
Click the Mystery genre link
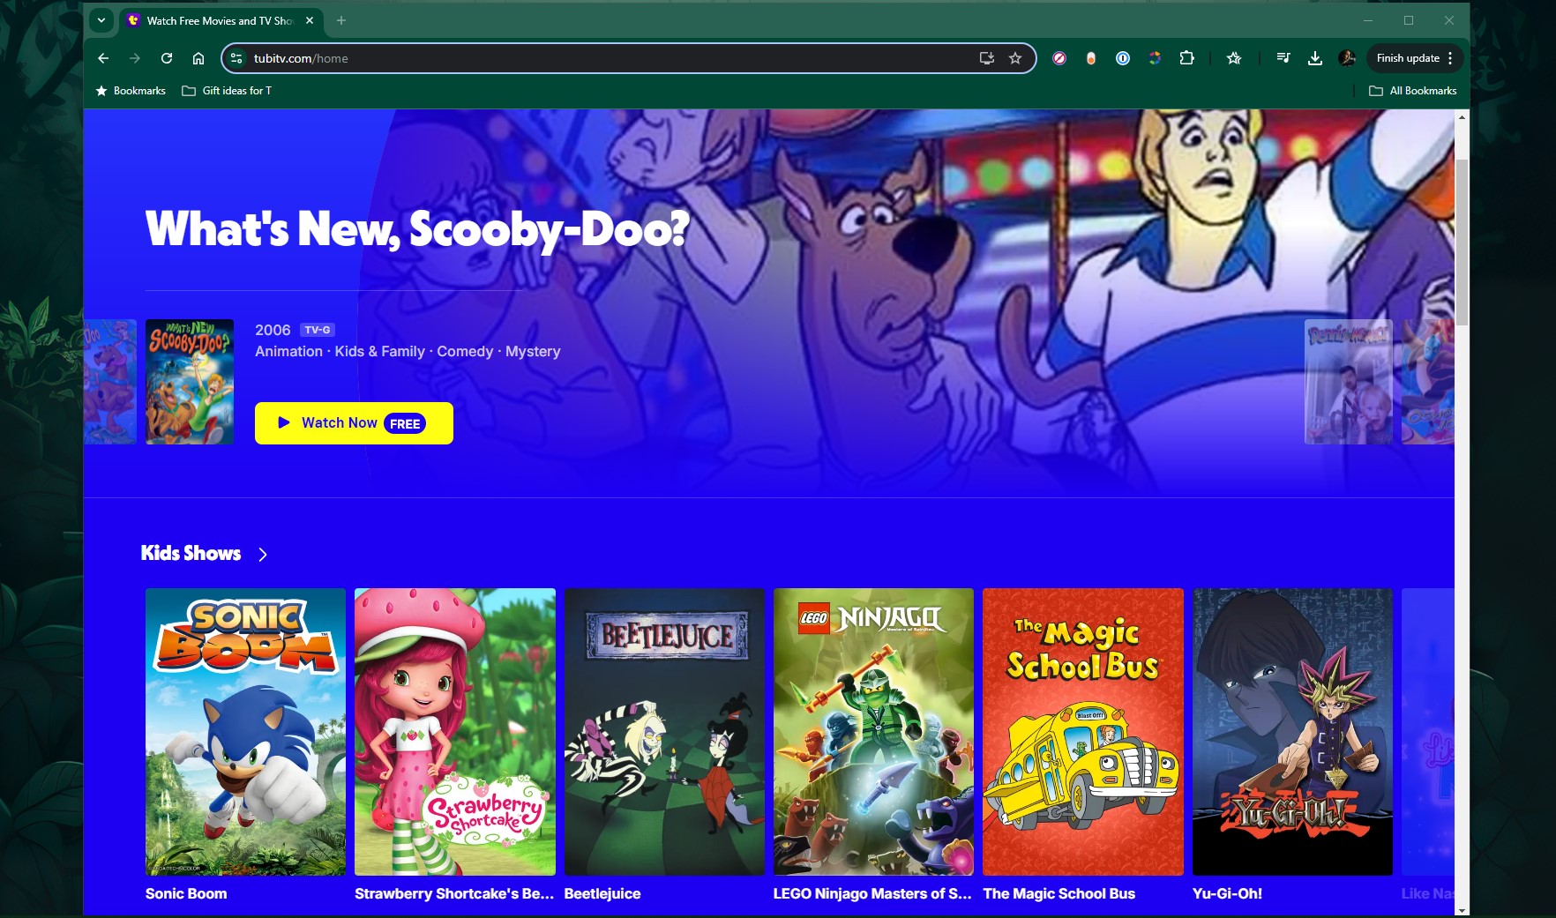click(533, 351)
